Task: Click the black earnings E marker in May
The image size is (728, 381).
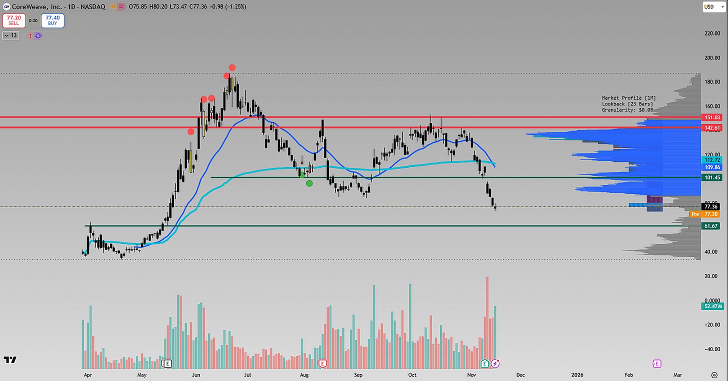Action: coord(167,363)
